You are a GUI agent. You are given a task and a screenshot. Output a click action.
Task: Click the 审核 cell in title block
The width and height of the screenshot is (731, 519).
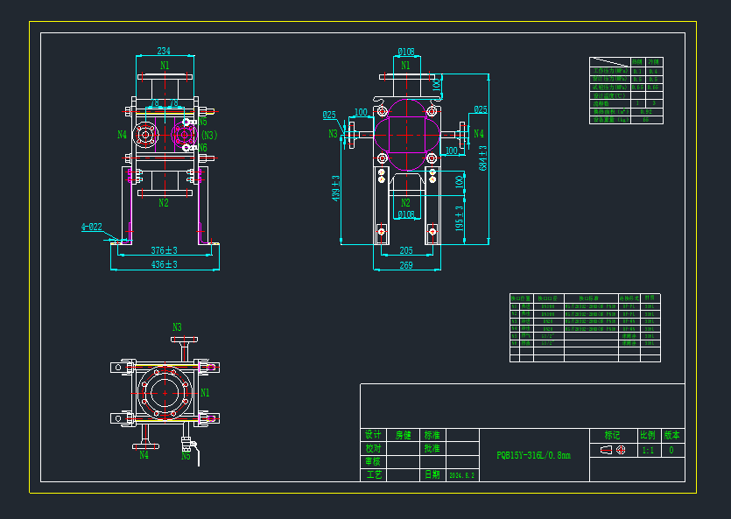pyautogui.click(x=374, y=461)
